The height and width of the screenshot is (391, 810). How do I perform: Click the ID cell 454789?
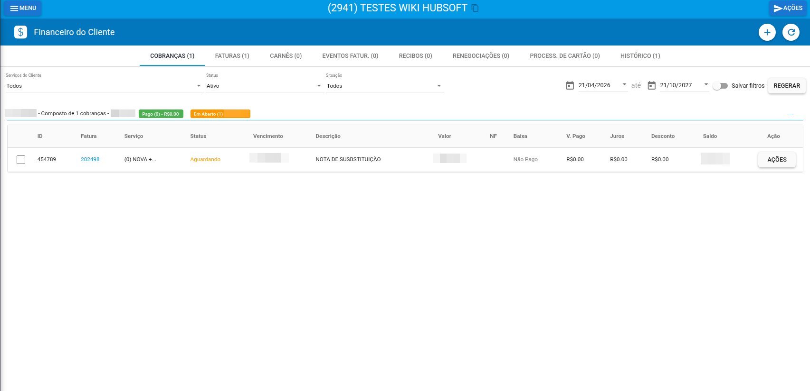[47, 159]
